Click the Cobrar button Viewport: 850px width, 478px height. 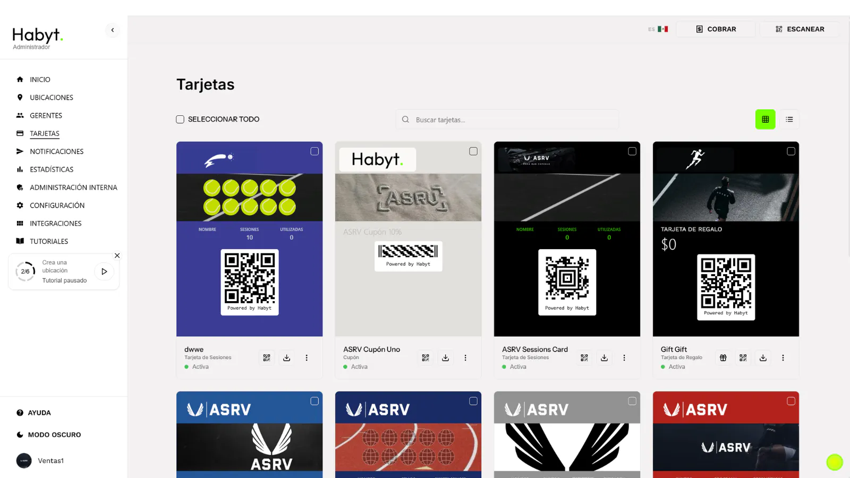(716, 29)
